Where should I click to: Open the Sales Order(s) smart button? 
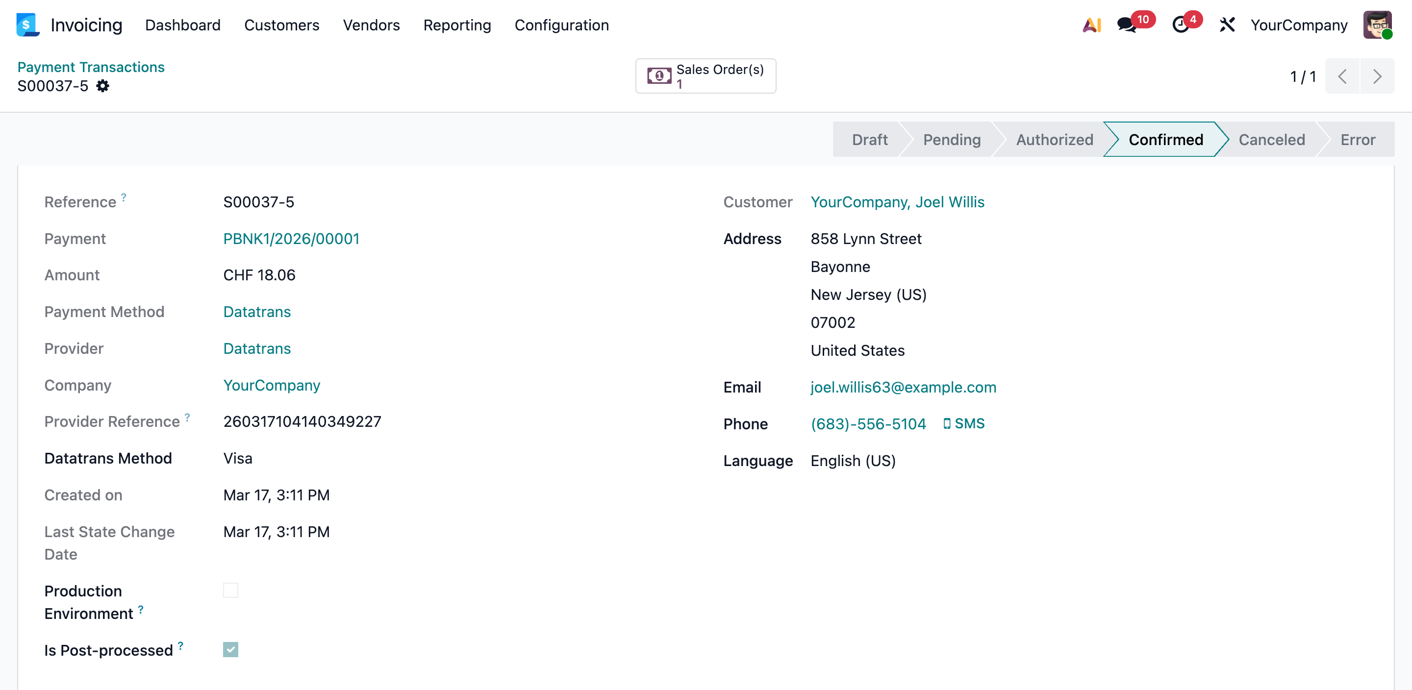click(706, 76)
